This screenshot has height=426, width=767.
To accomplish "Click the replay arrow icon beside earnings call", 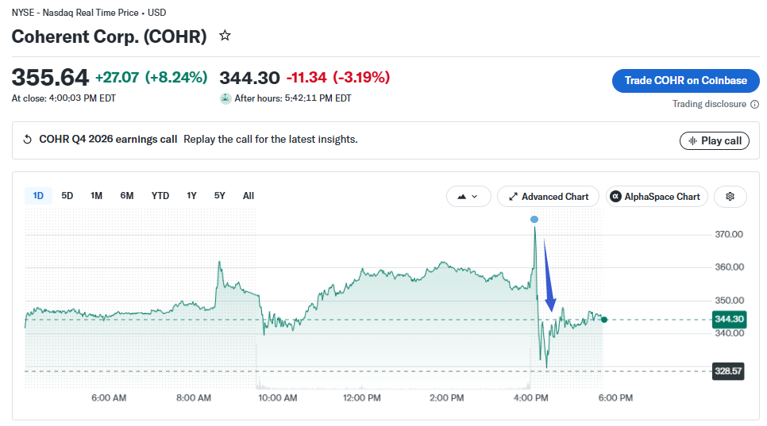I will (x=27, y=140).
